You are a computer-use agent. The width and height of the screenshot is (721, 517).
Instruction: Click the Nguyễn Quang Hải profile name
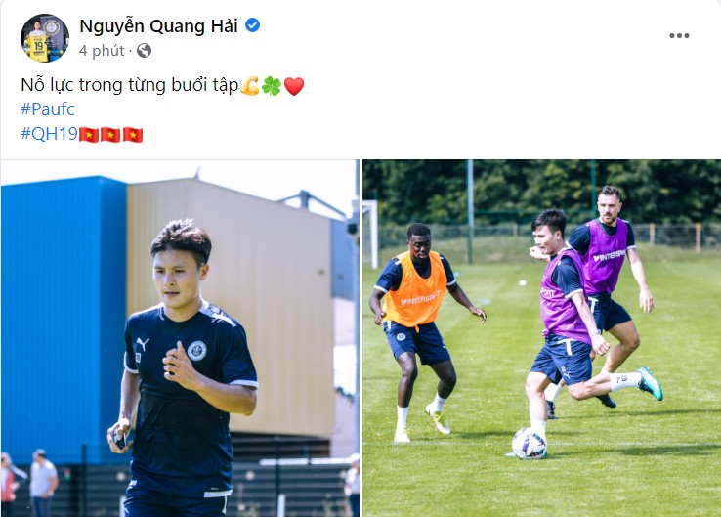(158, 26)
